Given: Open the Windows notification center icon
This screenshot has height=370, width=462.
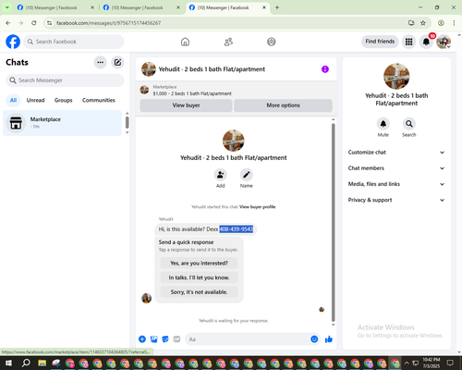Looking at the screenshot, I should (x=450, y=363).
